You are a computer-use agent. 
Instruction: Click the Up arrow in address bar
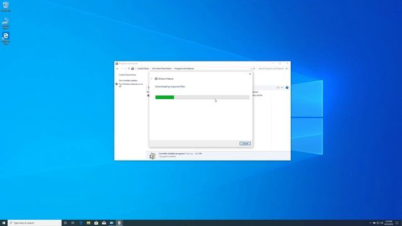(x=129, y=68)
